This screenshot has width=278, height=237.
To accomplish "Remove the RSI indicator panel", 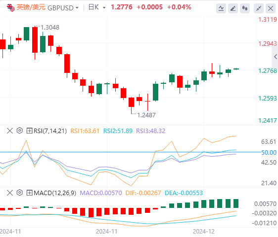I will click(x=10, y=131).
